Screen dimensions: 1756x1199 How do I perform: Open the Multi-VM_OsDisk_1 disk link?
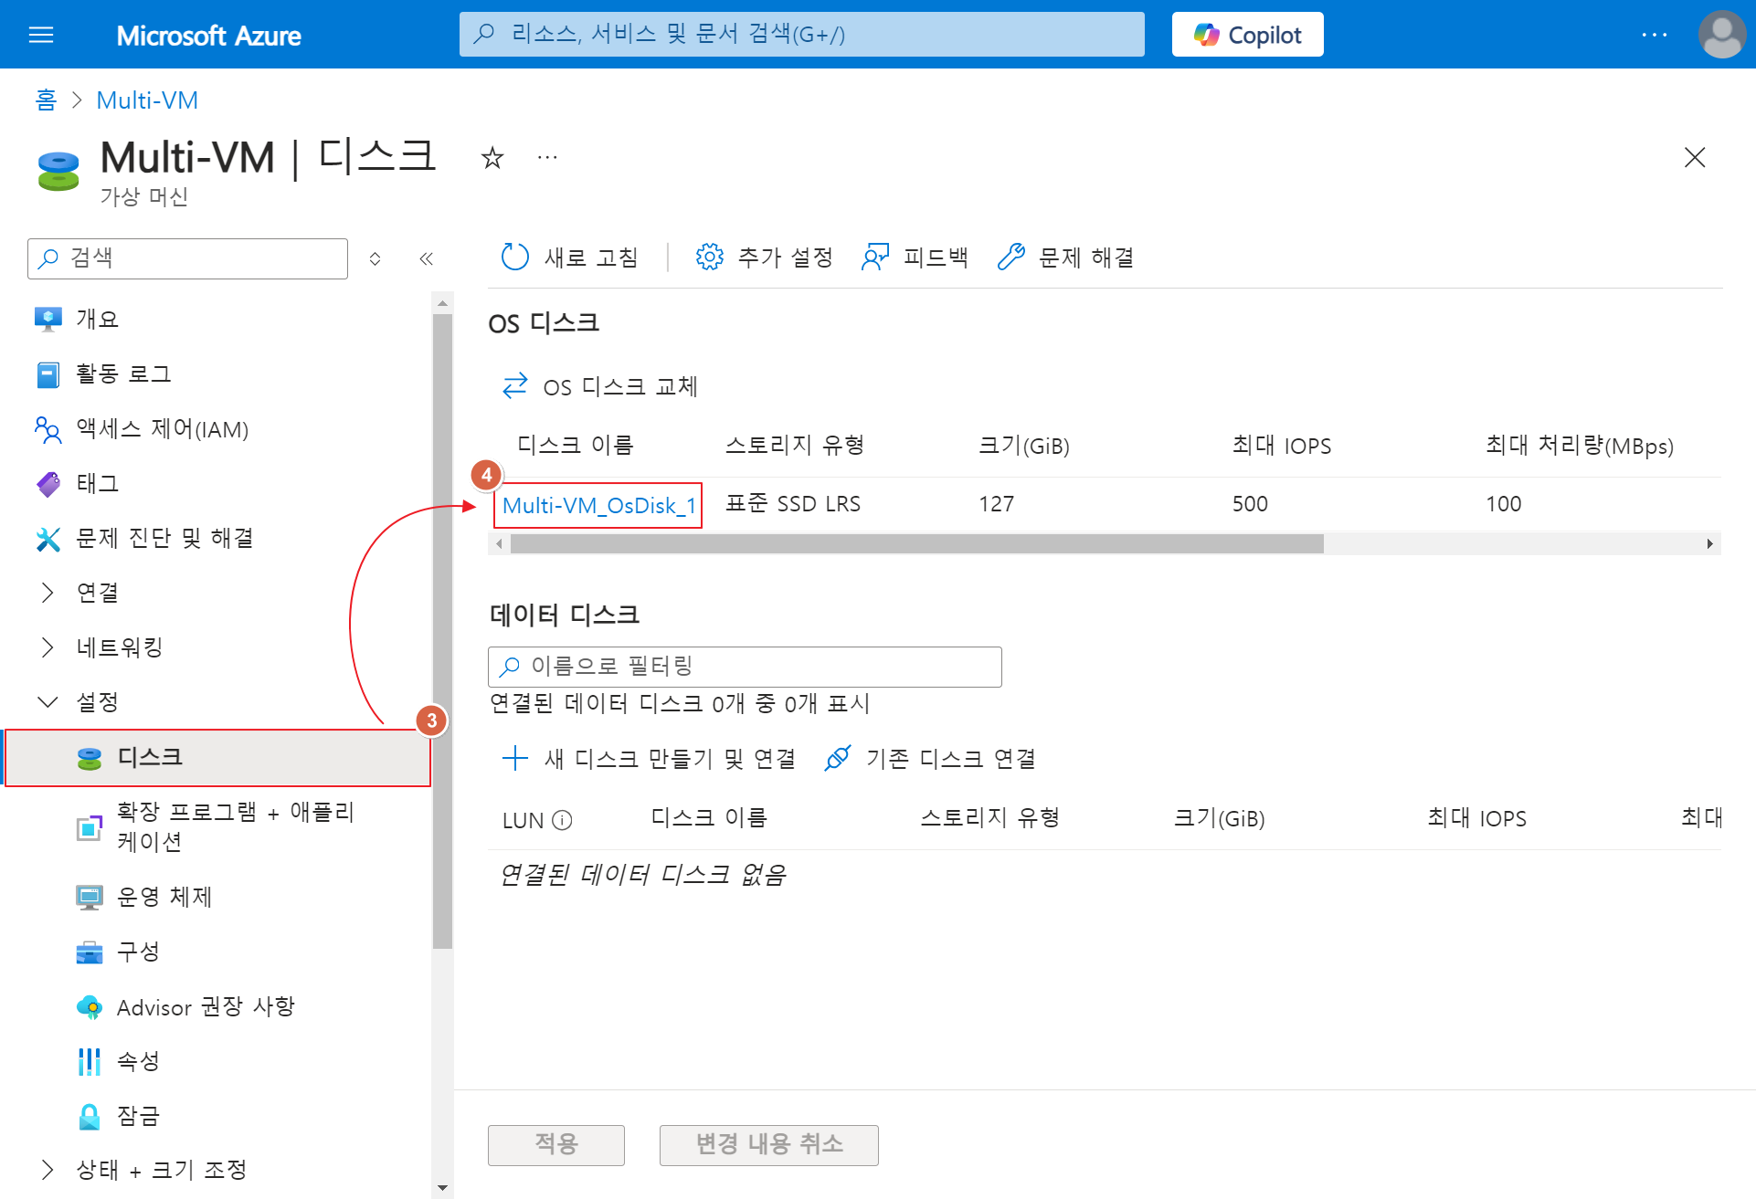[x=598, y=505]
